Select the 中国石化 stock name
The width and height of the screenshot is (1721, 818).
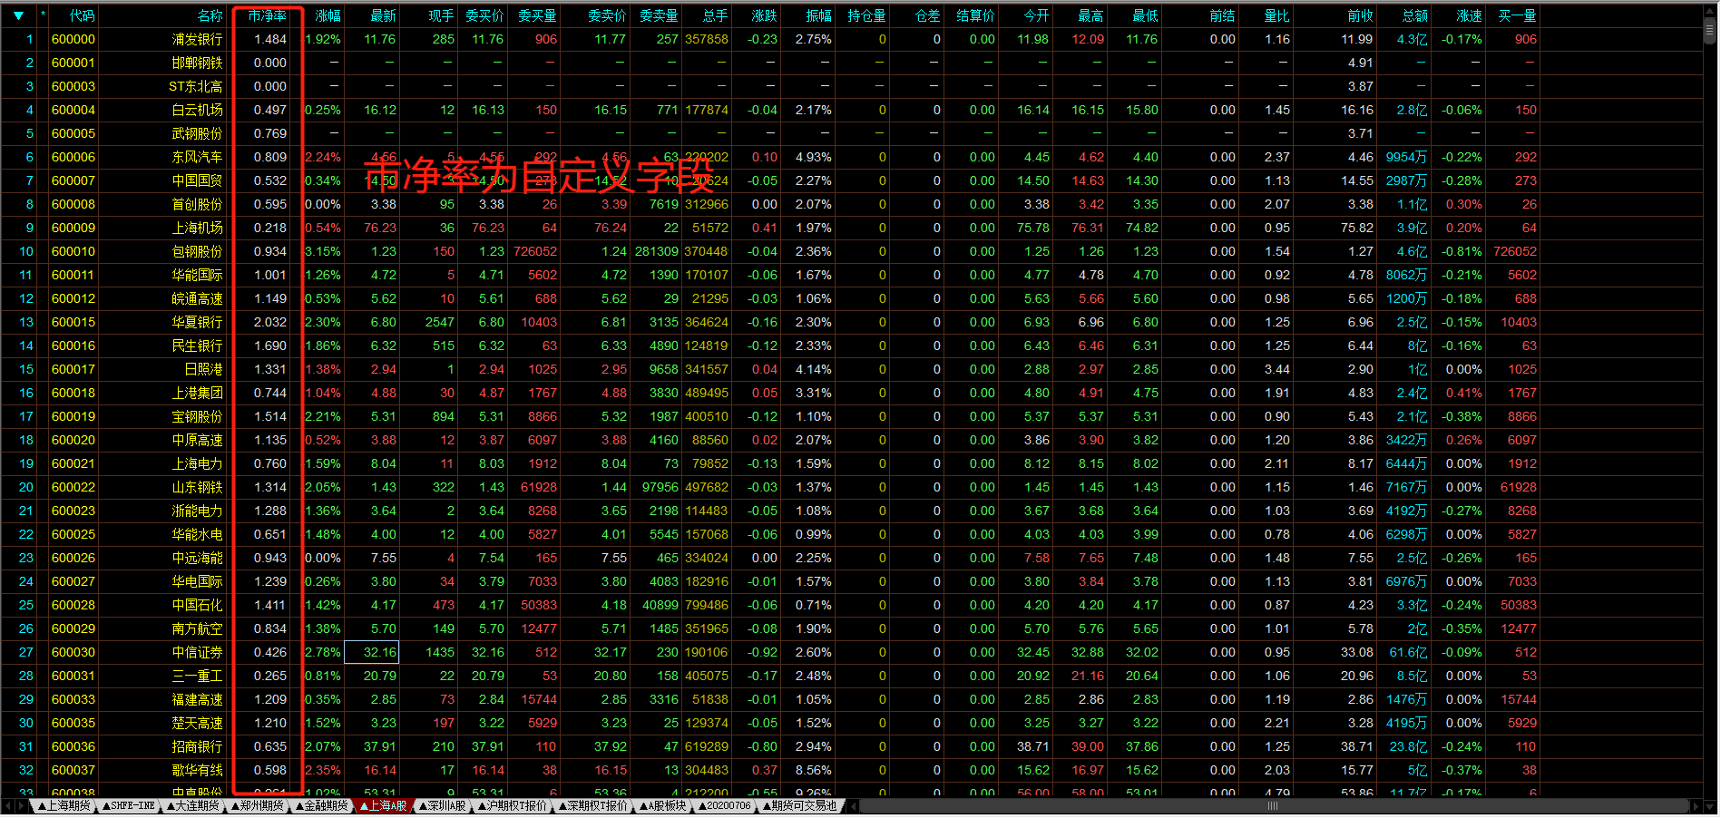197,605
